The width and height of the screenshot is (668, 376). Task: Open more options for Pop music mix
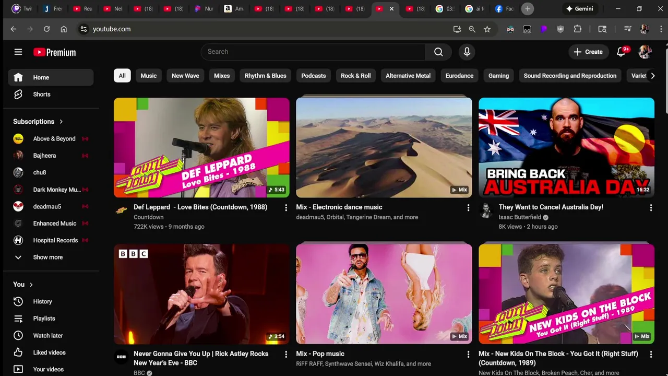click(468, 355)
